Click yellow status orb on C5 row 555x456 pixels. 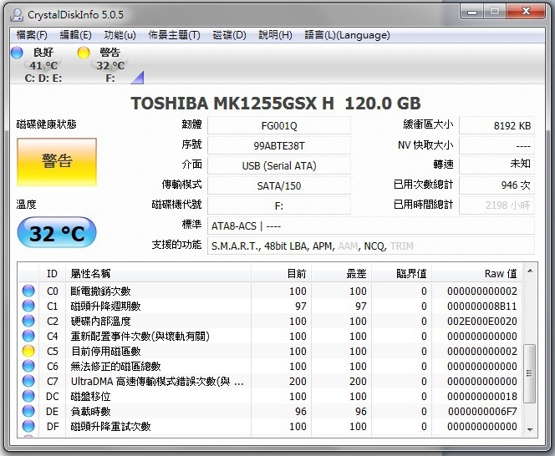click(28, 352)
